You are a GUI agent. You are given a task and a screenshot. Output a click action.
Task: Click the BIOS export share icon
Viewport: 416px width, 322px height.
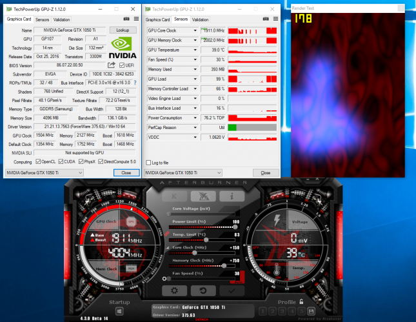(x=112, y=65)
